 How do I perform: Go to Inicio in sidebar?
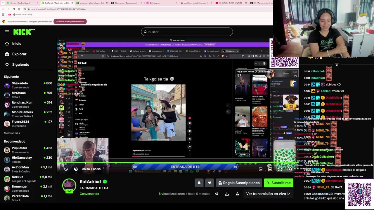[x=14, y=43]
